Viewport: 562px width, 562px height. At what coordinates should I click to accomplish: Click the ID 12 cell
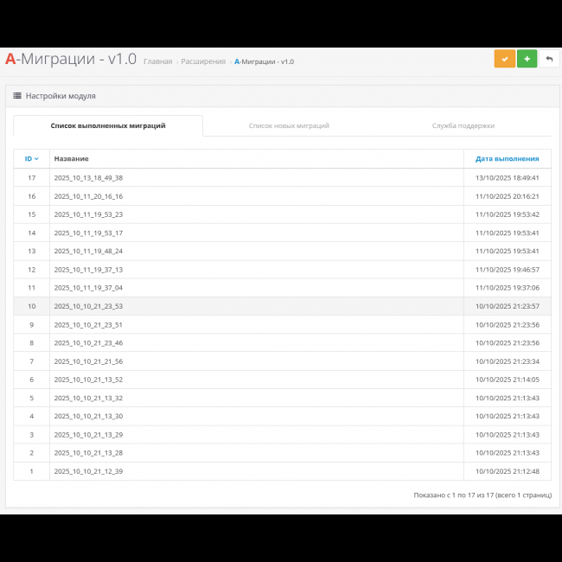click(x=31, y=270)
